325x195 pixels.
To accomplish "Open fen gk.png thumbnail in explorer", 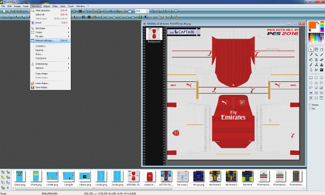I will coord(199,176).
